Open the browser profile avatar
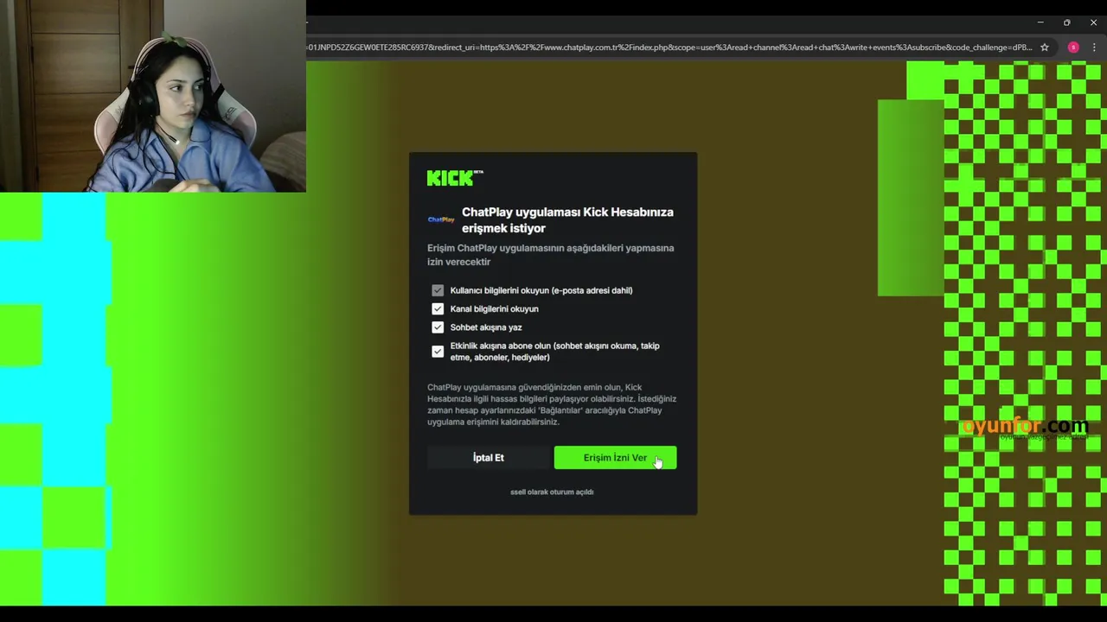The height and width of the screenshot is (622, 1107). coord(1073,48)
